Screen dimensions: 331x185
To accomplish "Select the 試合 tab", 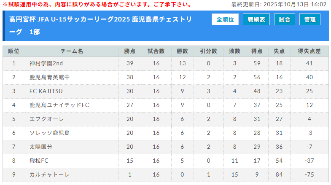I will click(285, 20).
